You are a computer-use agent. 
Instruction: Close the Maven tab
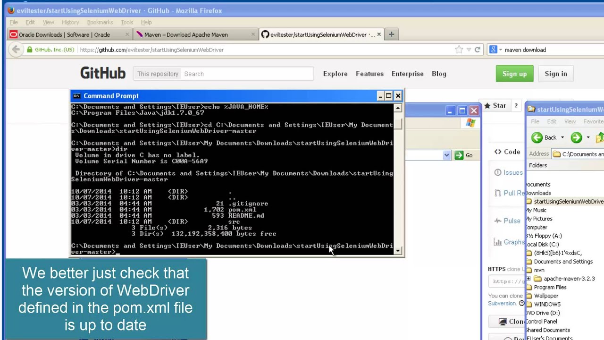click(253, 34)
